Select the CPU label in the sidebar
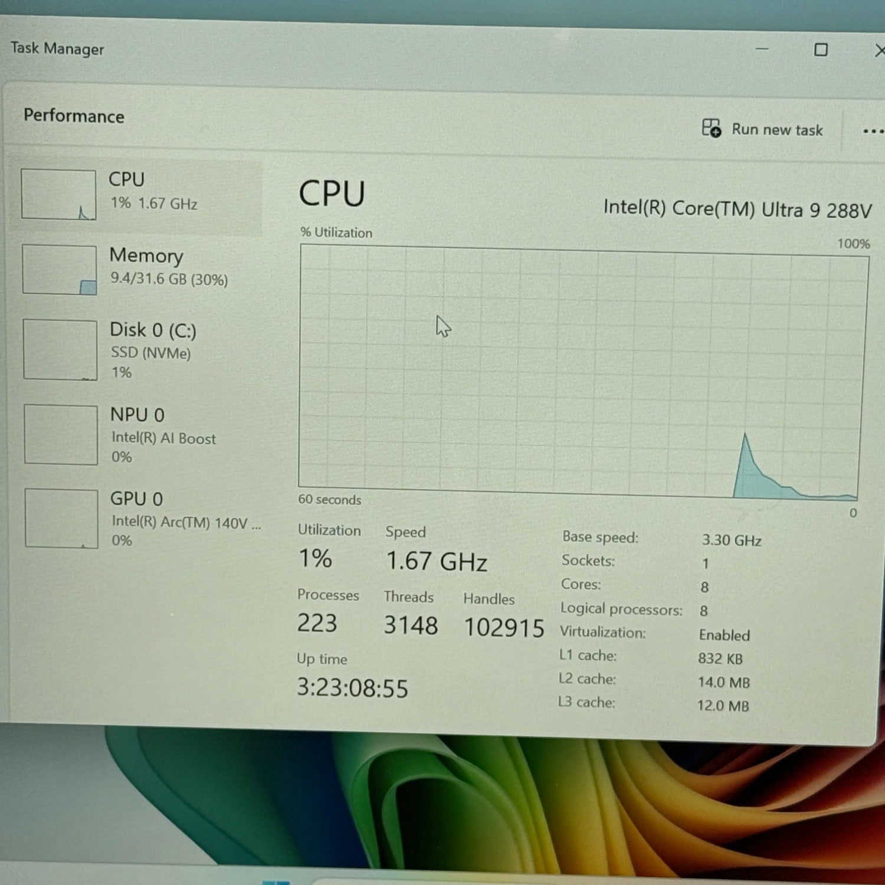 [126, 179]
